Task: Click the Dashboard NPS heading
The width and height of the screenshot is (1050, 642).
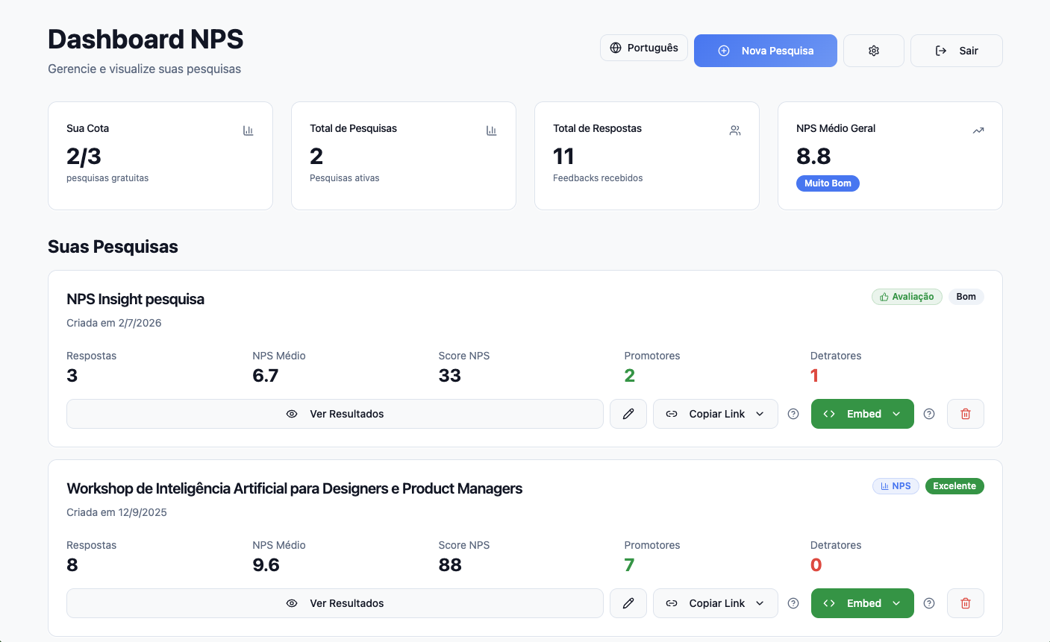Action: click(x=146, y=39)
